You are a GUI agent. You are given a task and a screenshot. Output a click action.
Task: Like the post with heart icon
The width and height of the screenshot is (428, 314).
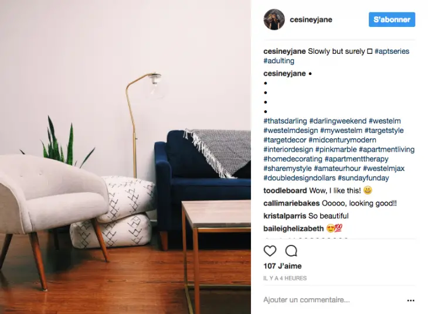[x=270, y=251]
